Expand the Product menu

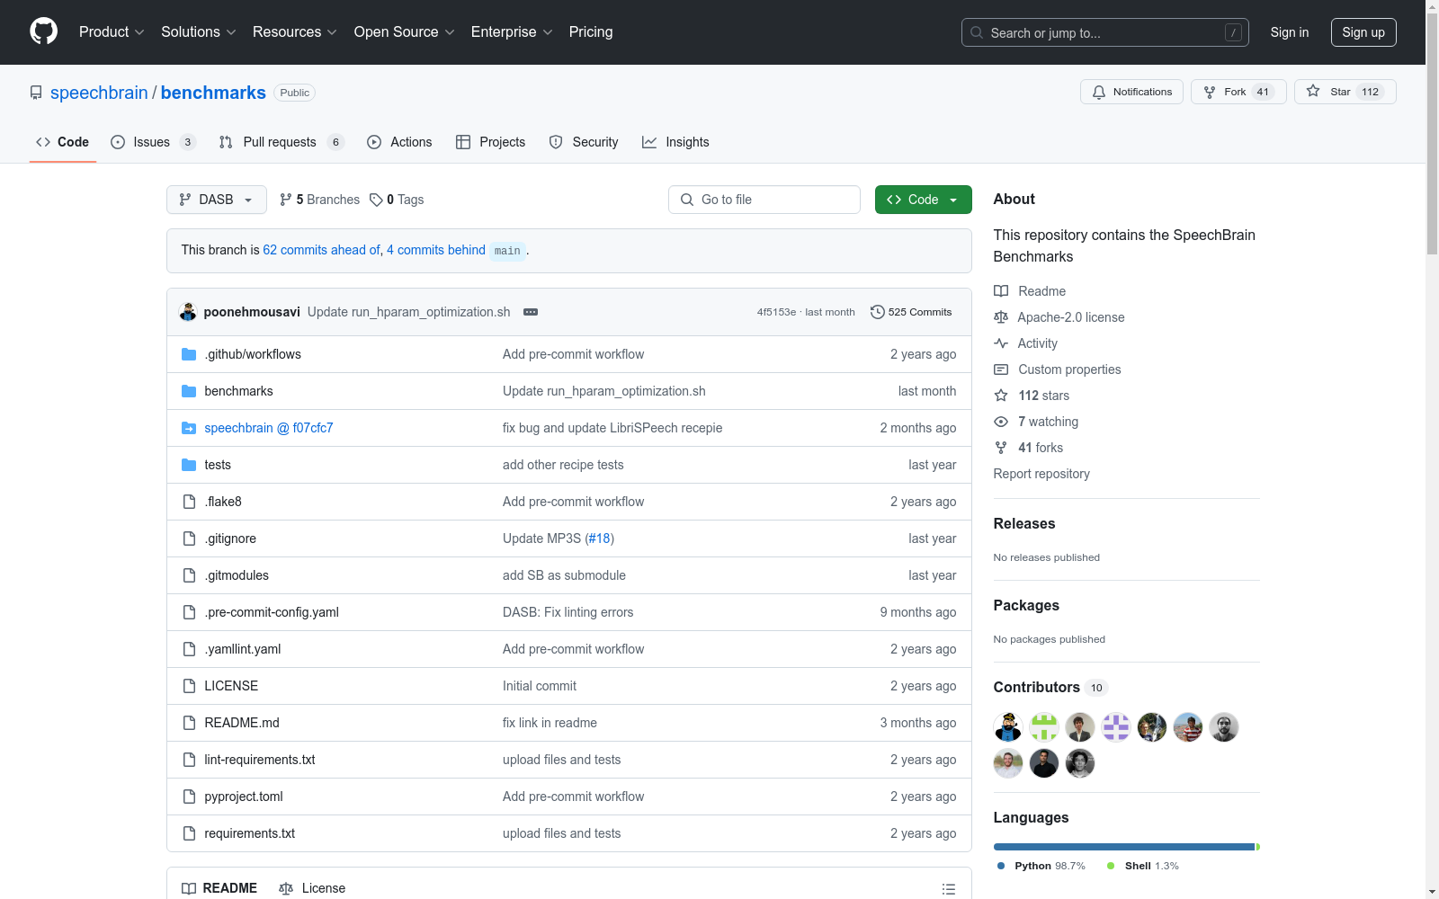point(112,31)
